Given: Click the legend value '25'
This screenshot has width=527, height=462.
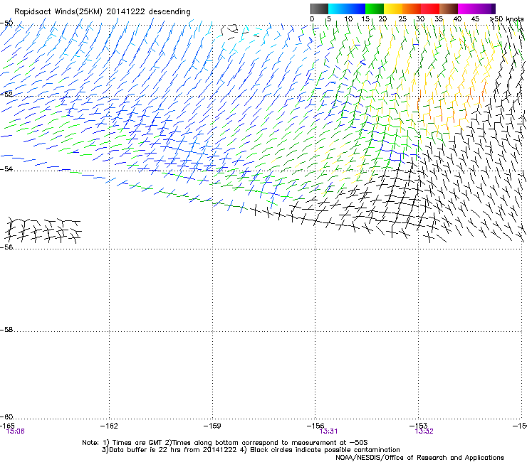Looking at the screenshot, I should pyautogui.click(x=402, y=19).
